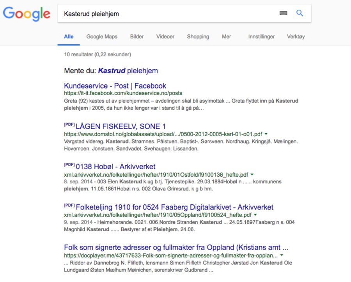Switch to Bilder tab
Viewport: 351px width, 282px height.
pos(137,37)
